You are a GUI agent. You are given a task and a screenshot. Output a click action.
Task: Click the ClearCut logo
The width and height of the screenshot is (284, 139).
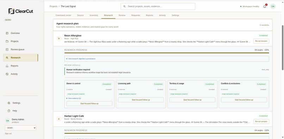tap(21, 11)
